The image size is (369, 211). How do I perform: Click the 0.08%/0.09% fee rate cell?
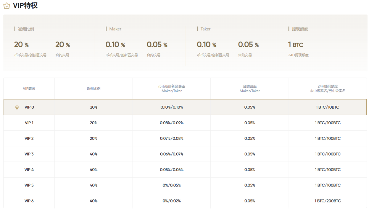(172, 123)
